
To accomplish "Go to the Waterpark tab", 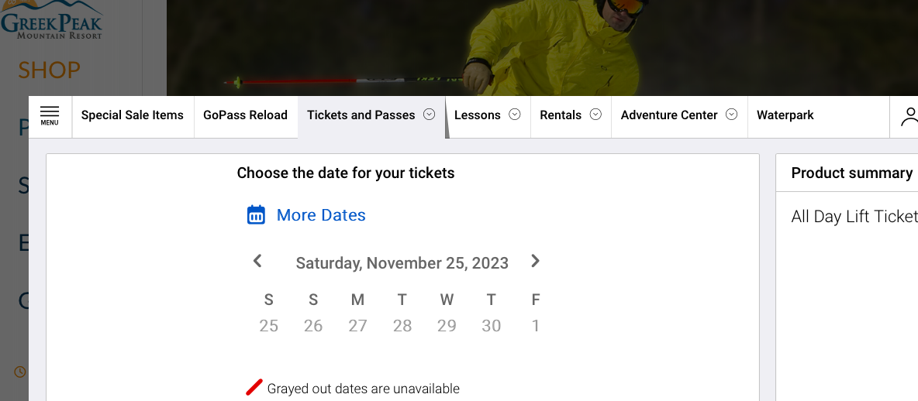I will pyautogui.click(x=785, y=115).
